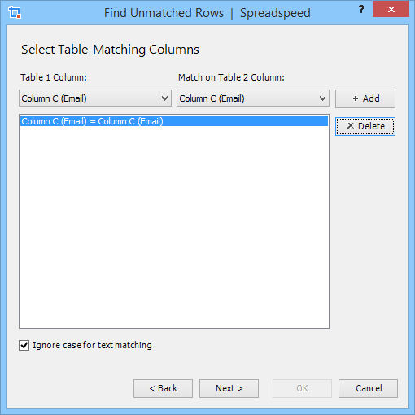
Task: Toggle the Ignore case checkbox
Action: pos(24,346)
